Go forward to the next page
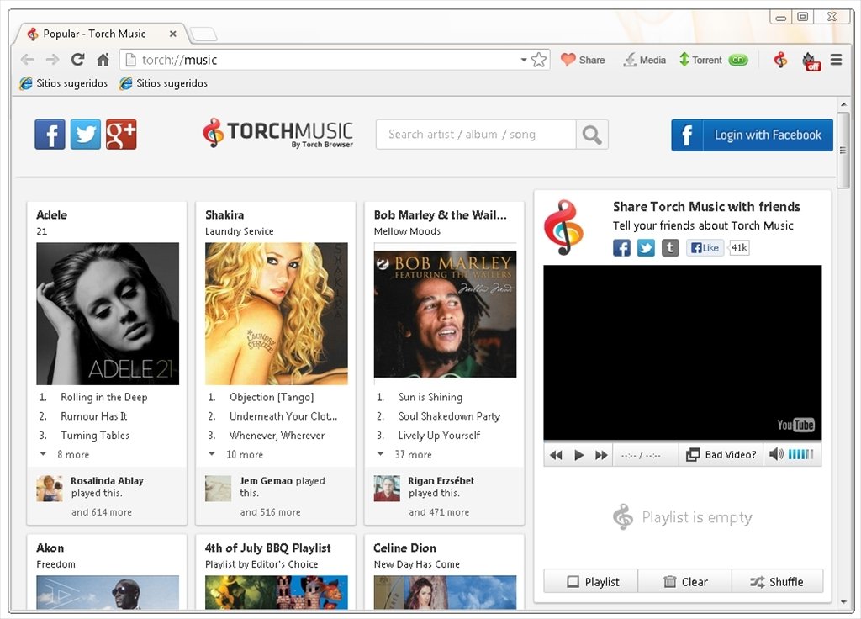 coord(52,60)
